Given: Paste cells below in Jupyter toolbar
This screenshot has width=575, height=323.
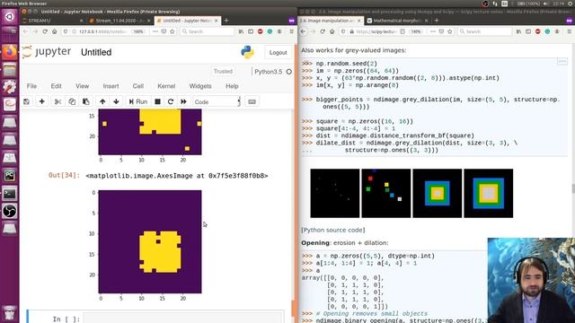Looking at the screenshot, I should point(86,101).
